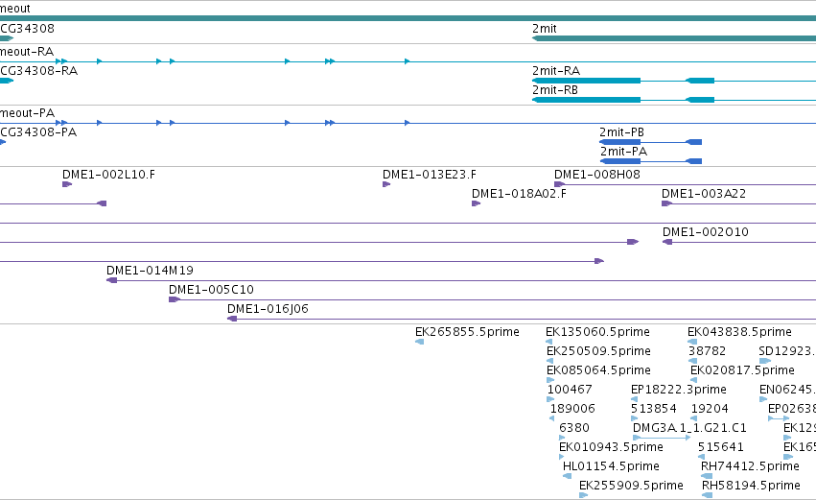The width and height of the screenshot is (816, 500).
Task: Select the 515641 feature label
Action: coord(721,447)
